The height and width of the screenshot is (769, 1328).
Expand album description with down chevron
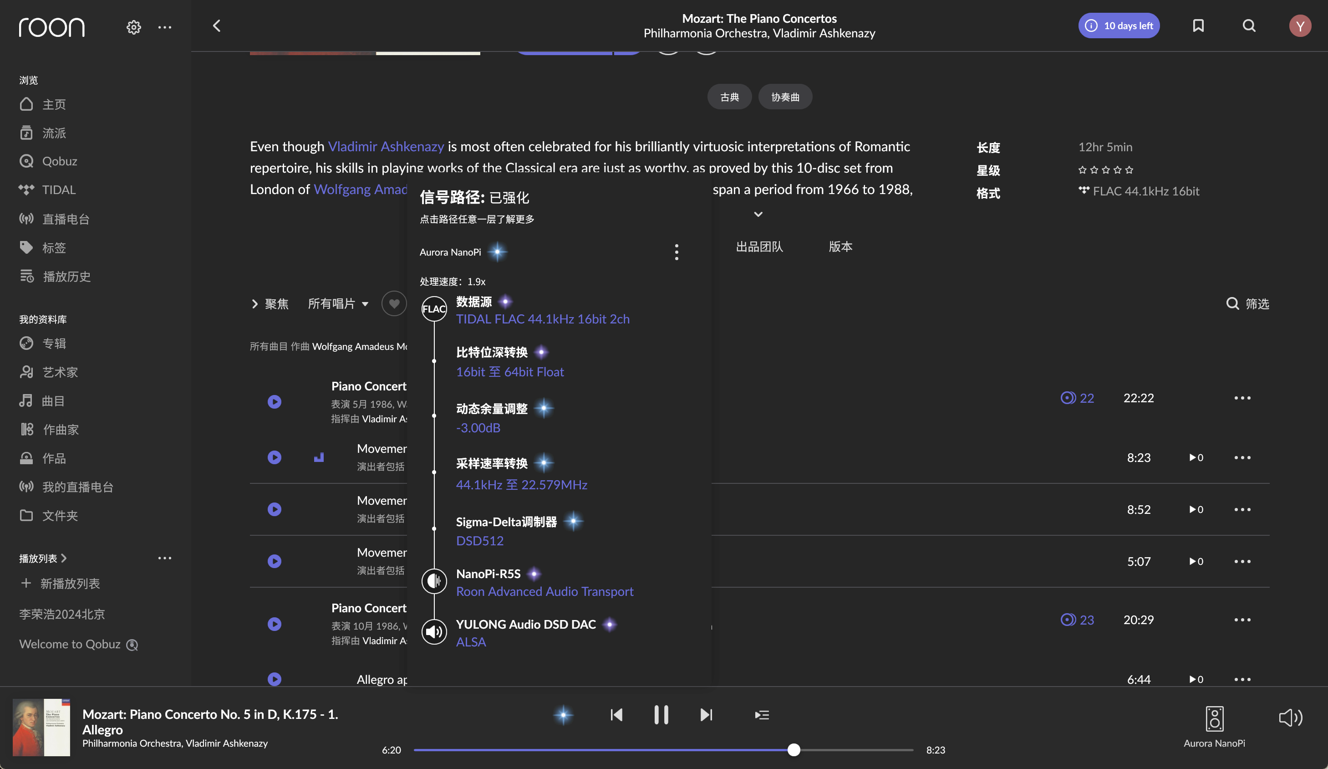pyautogui.click(x=758, y=214)
